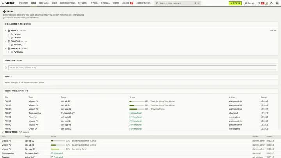
Task: Select PW-West in the tree
Action: point(18,37)
